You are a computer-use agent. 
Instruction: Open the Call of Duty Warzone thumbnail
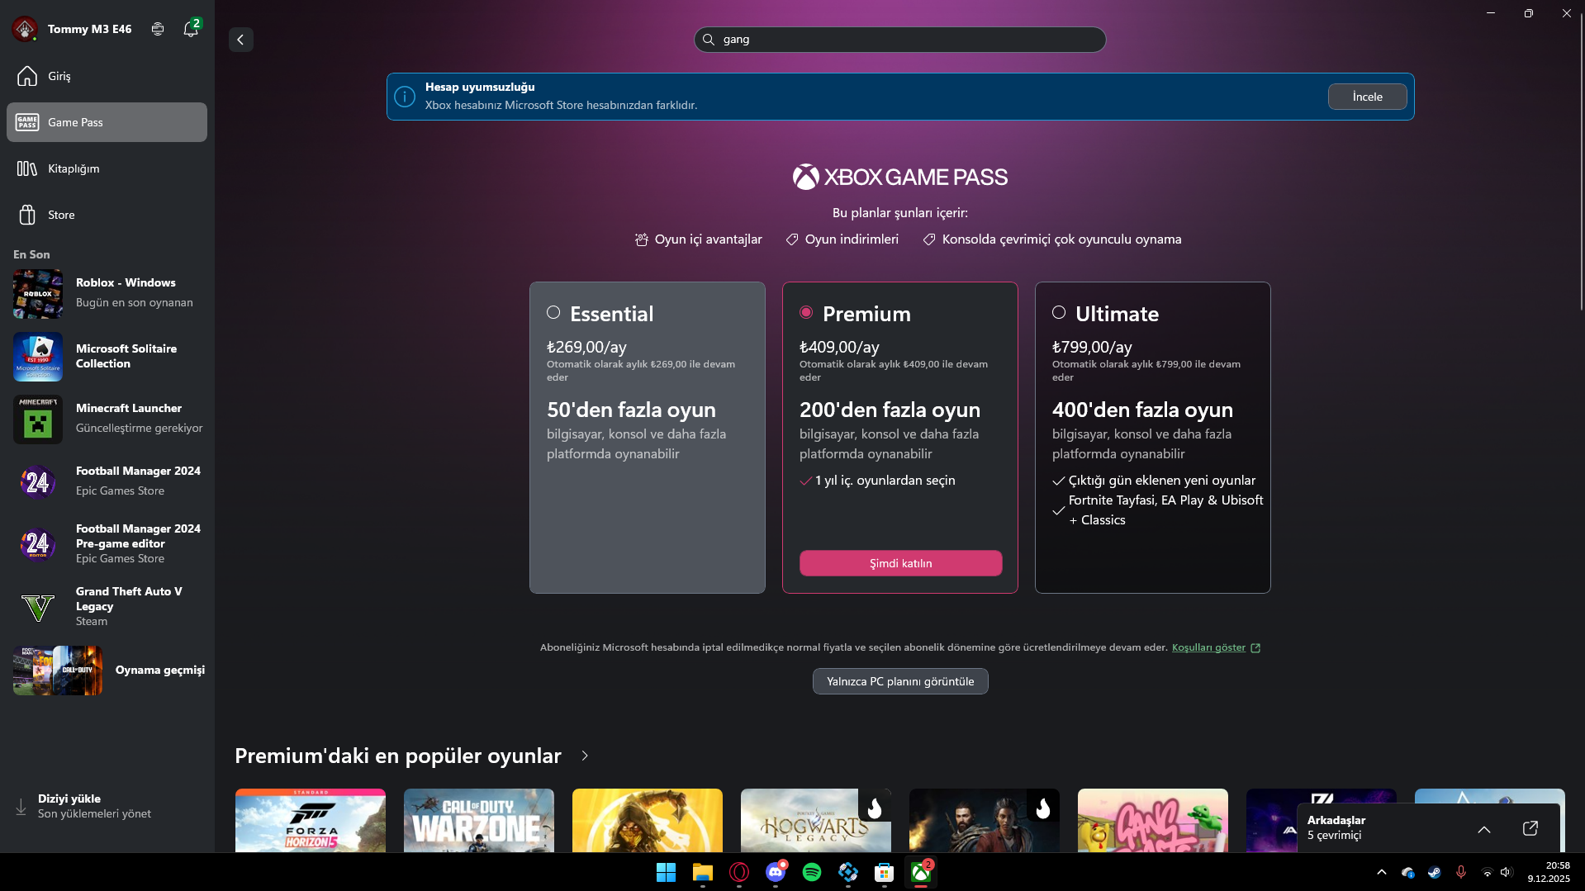479,820
